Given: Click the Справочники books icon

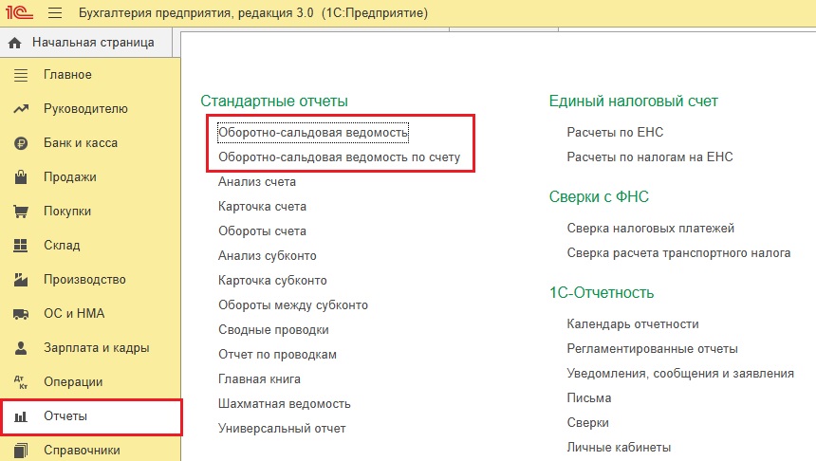Looking at the screenshot, I should [21, 450].
